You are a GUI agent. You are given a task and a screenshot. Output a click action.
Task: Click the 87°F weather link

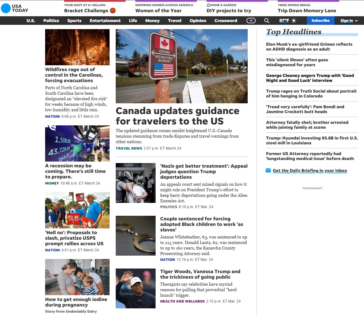(284, 21)
